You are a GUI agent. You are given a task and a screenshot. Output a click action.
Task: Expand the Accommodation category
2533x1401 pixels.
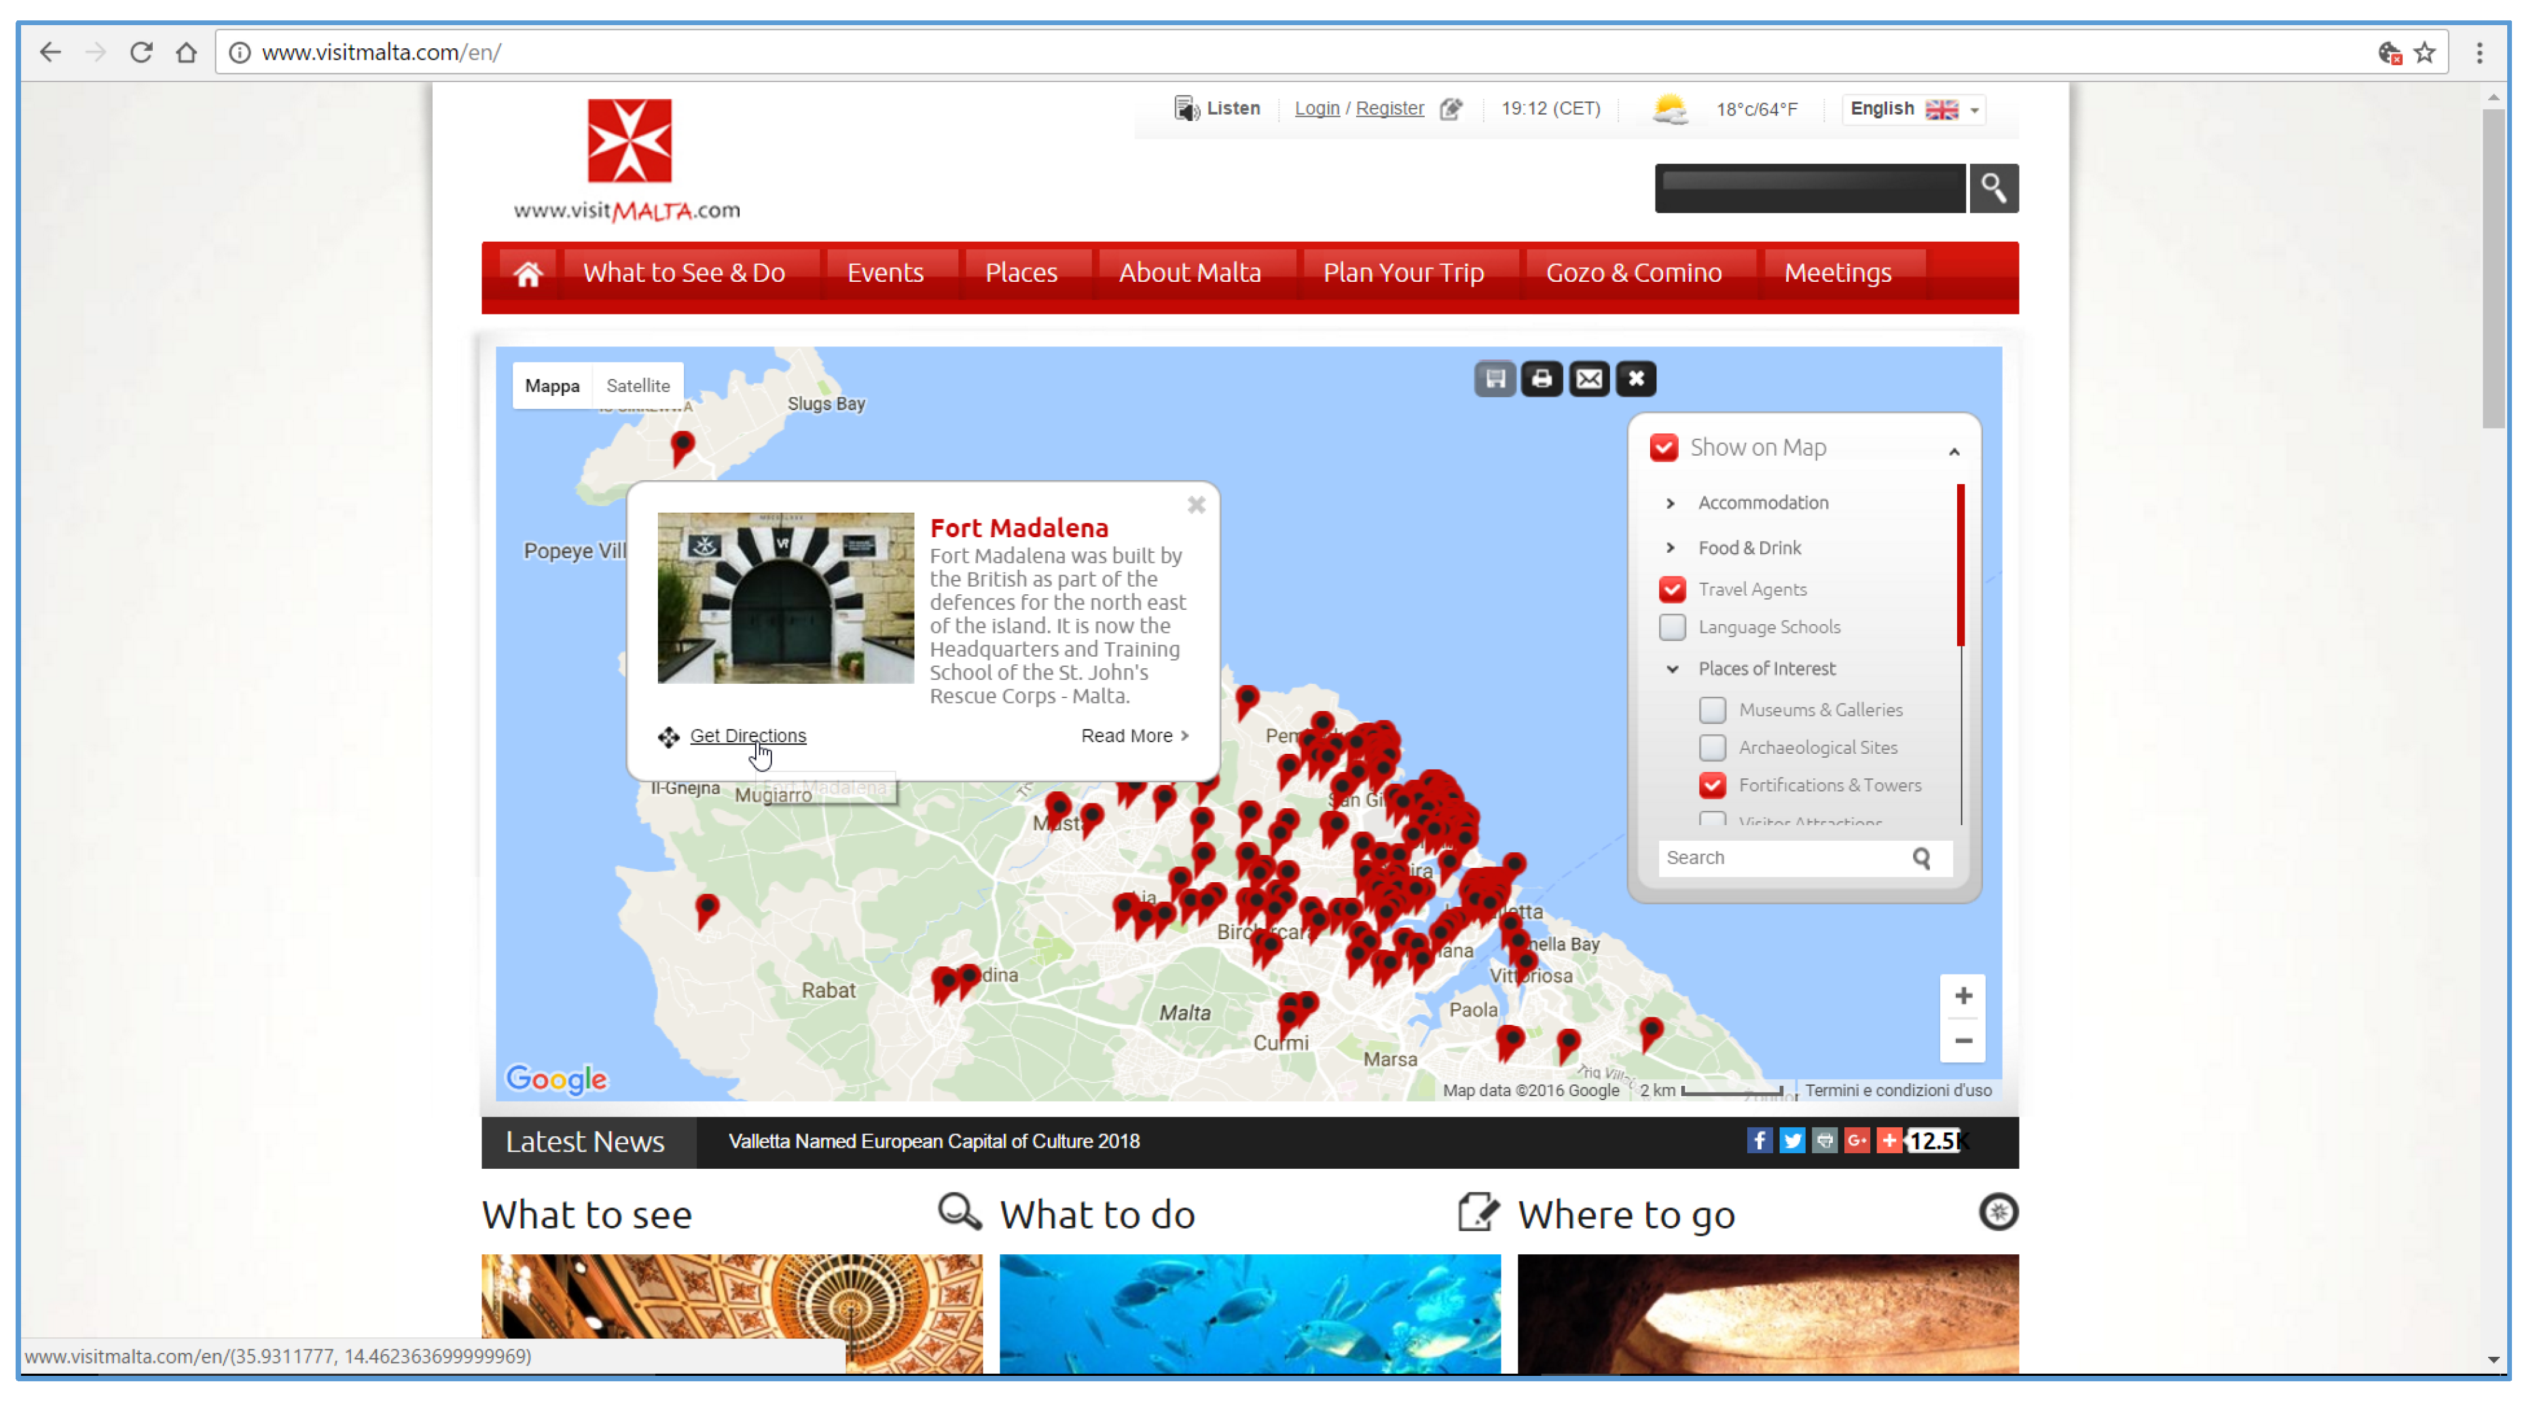click(x=1670, y=503)
